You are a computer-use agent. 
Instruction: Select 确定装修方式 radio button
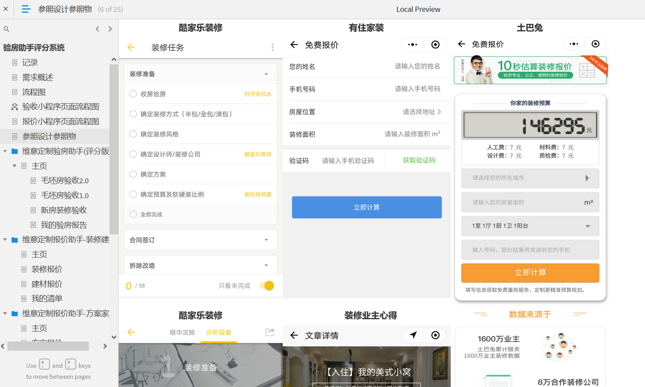[133, 114]
